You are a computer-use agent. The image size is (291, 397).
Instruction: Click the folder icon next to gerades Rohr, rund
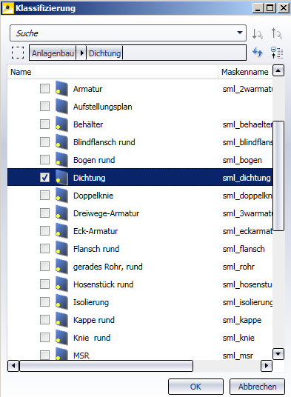click(x=62, y=267)
